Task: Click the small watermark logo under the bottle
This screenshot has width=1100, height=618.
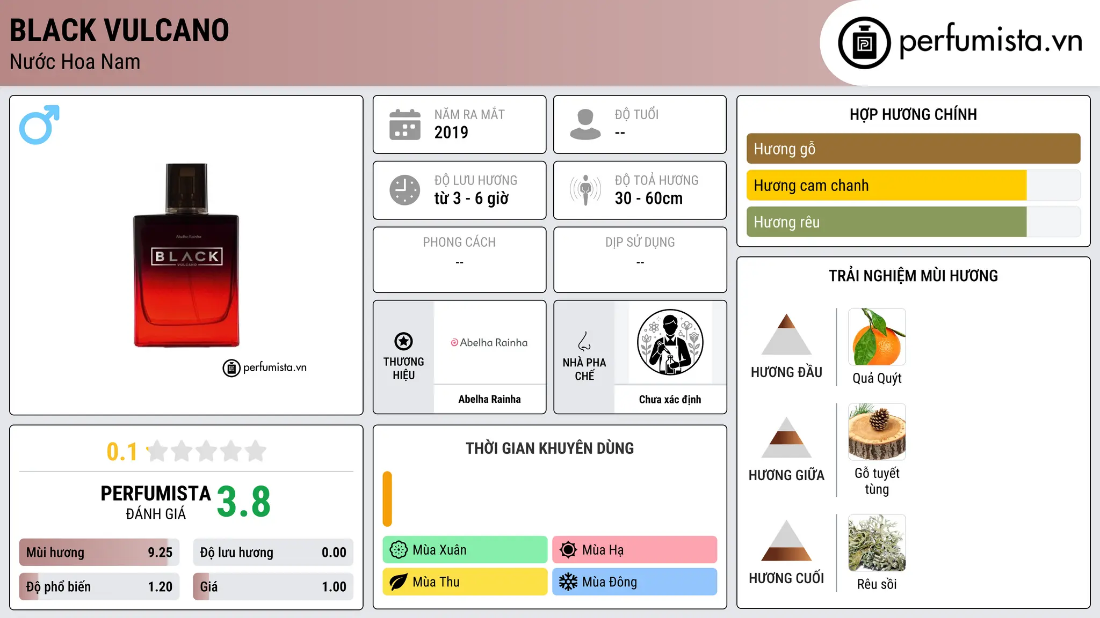Action: coord(264,367)
